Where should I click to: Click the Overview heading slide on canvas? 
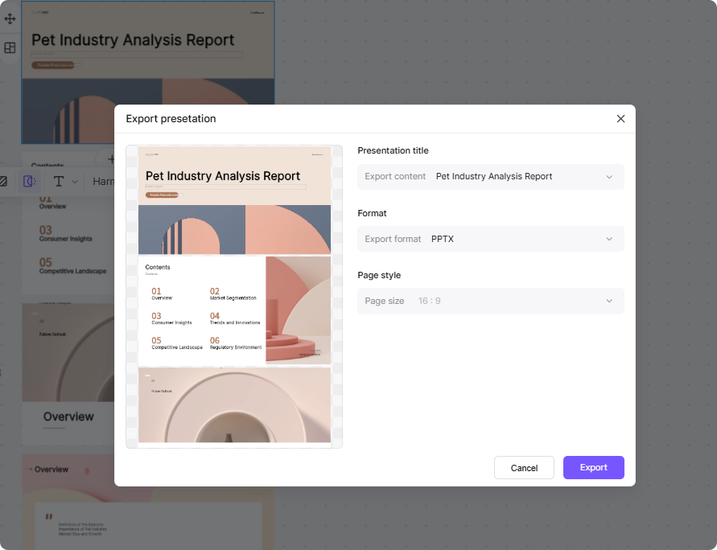68,417
